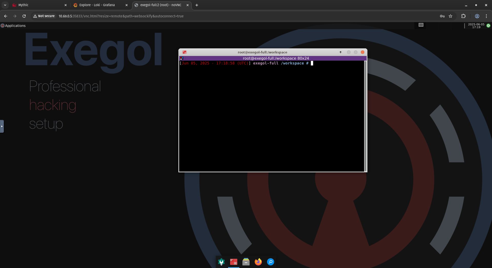The image size is (492, 268).
Task: Go forward in browser history
Action: click(x=15, y=16)
